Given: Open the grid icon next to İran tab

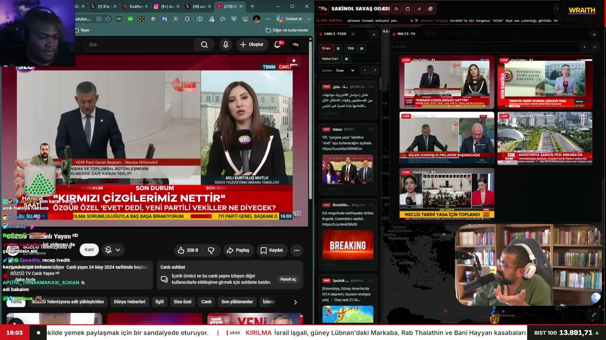Looking at the screenshot, I should click(x=338, y=48).
